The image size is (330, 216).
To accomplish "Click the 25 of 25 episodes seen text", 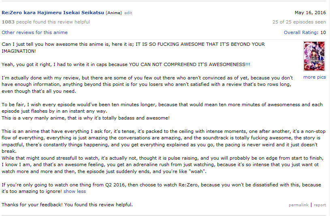I will (x=299, y=22).
